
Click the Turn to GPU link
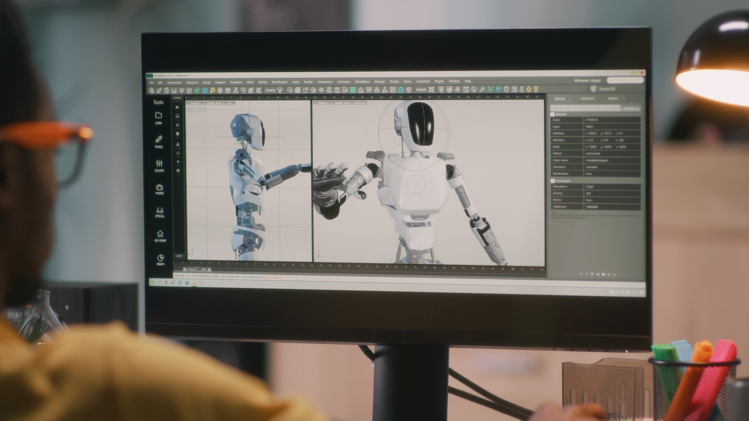[607, 88]
